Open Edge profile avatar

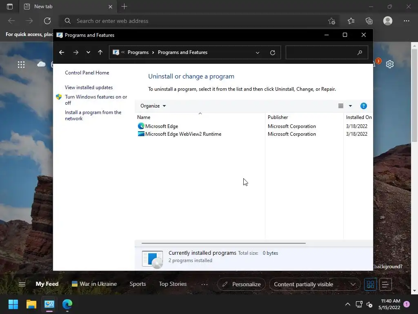pos(388,21)
